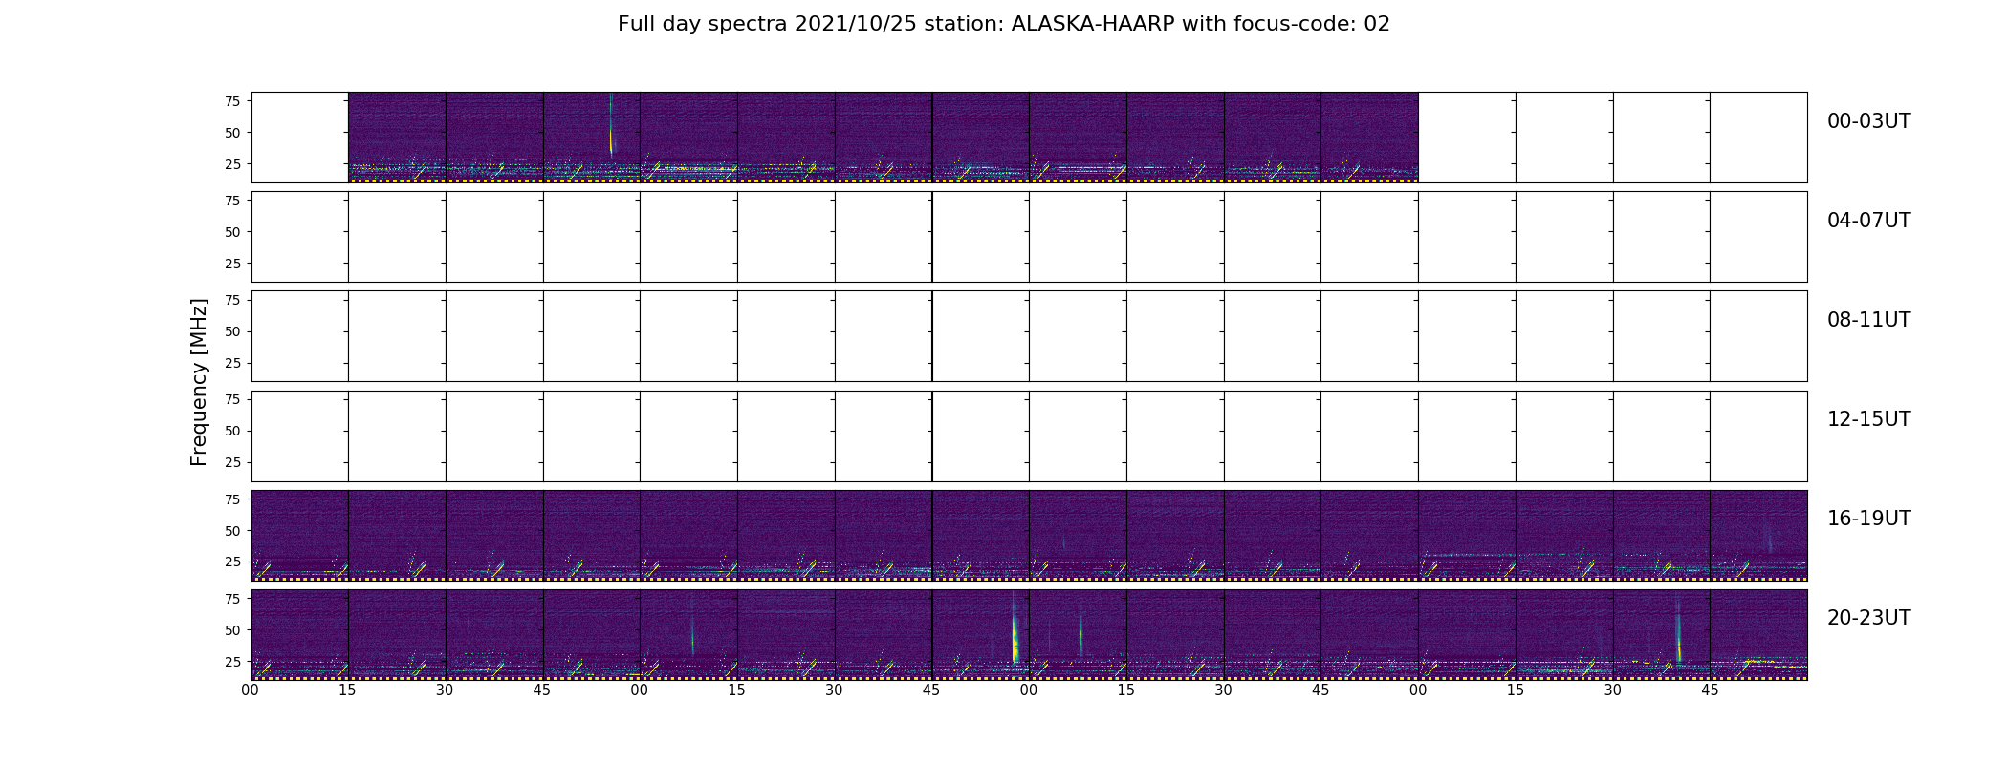Screen dimensions: 2008x764
Task: Click the 50 tick of the 12-15UT row
Action: pyautogui.click(x=231, y=431)
